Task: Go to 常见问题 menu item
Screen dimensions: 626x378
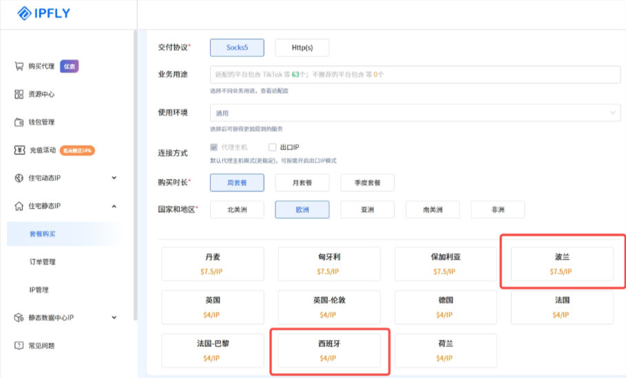Action: [41, 346]
